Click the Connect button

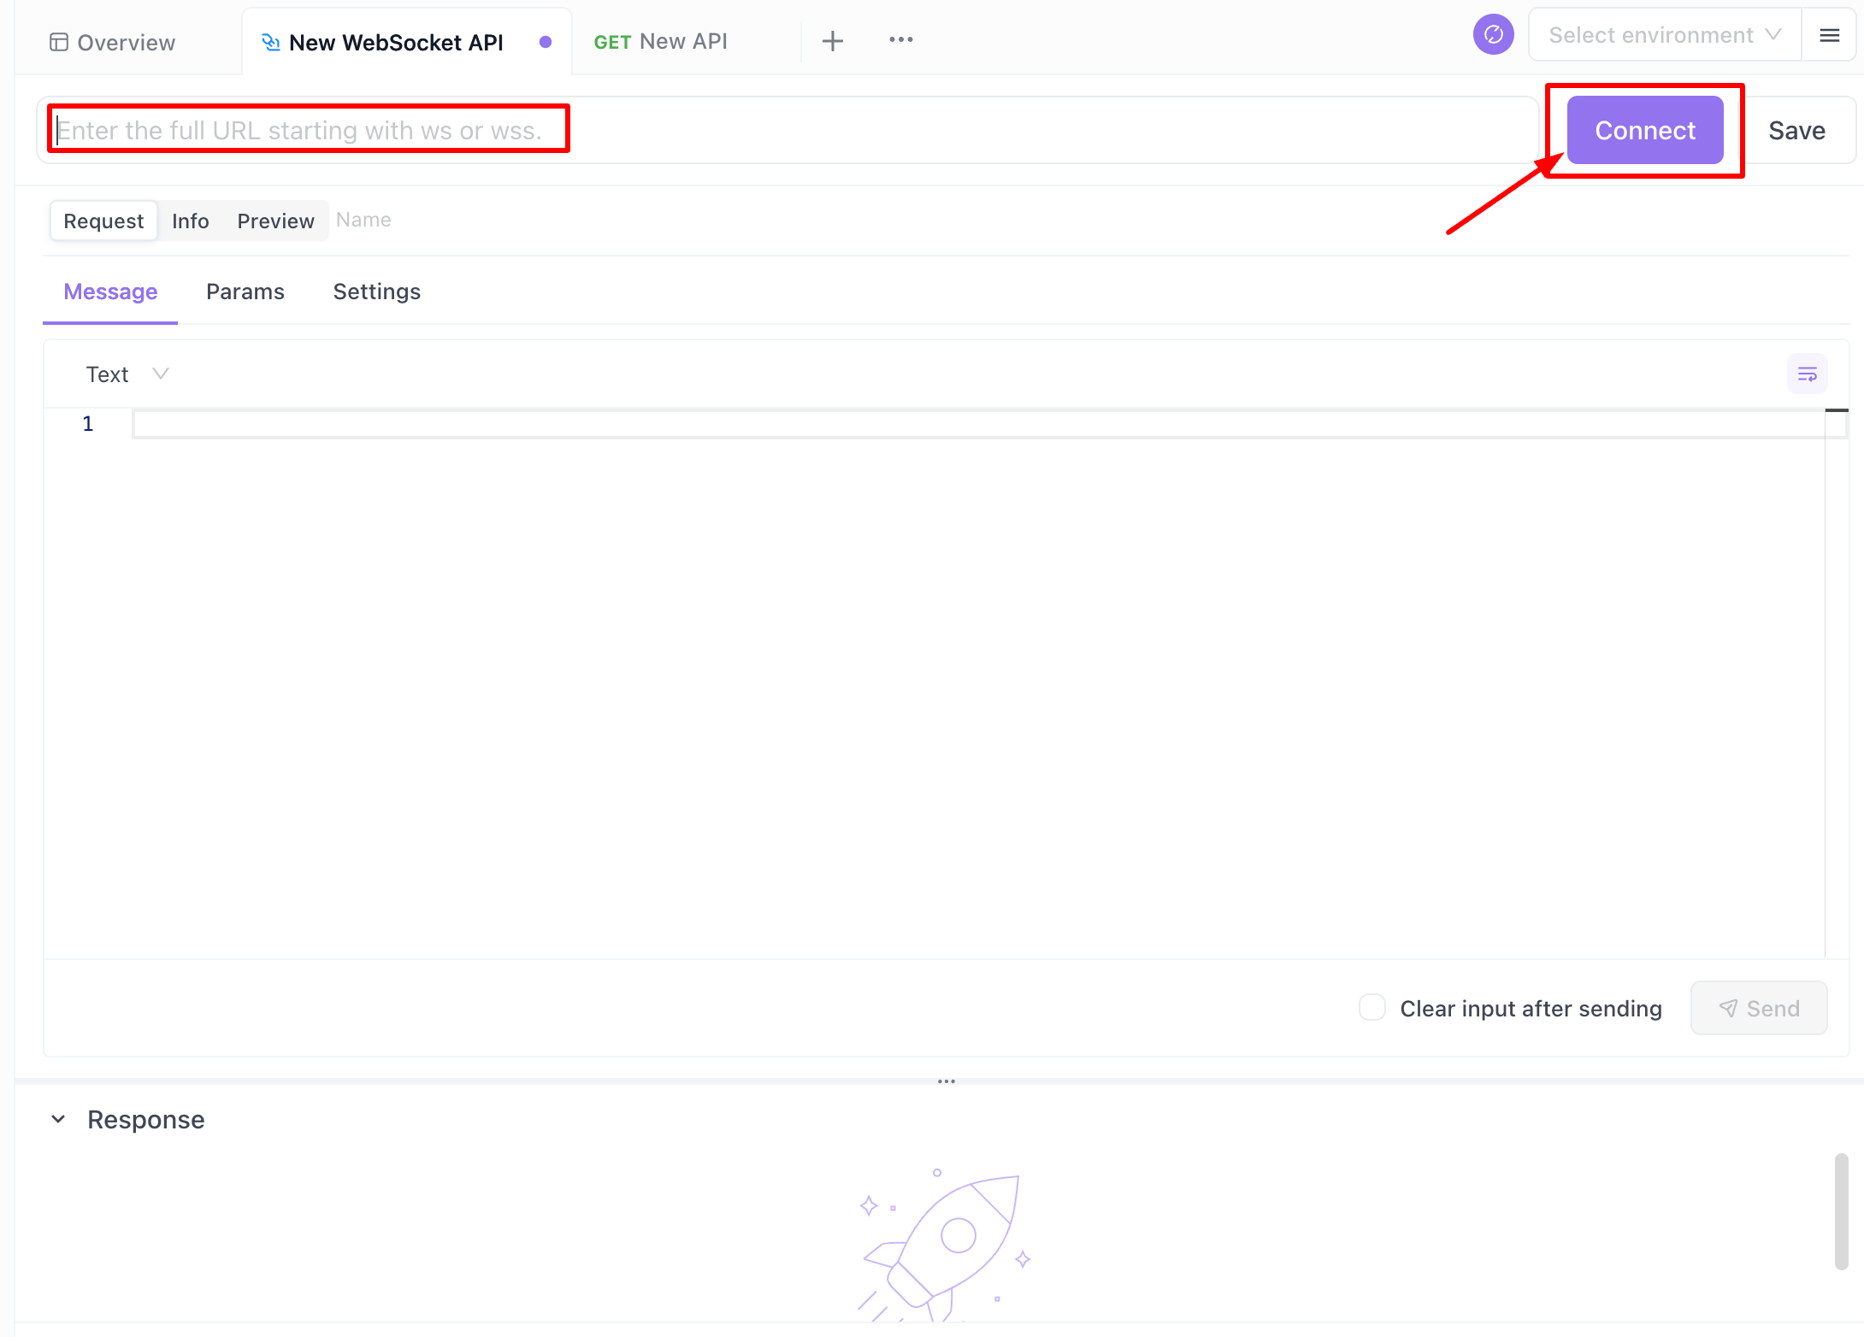pyautogui.click(x=1645, y=130)
